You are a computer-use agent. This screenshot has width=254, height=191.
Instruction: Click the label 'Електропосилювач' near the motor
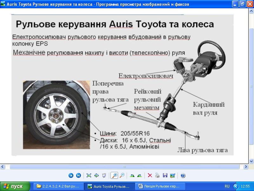coord(146,76)
